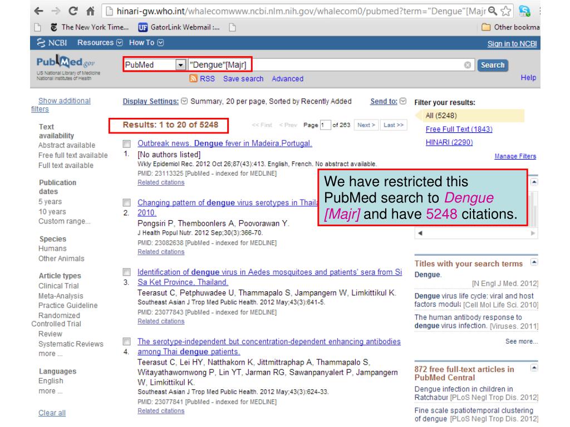Select checkbox for Identification of dengue result
Viewport: 570px width, 427px height.
[126, 272]
